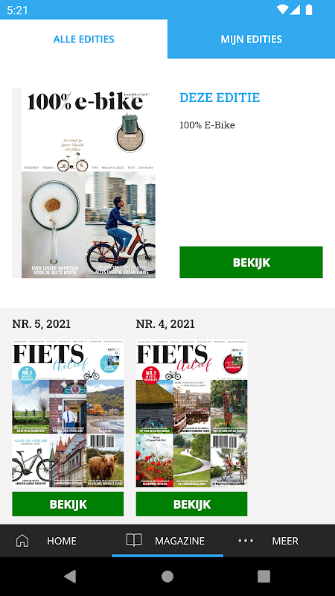Tap the Meer three-dots icon
Image resolution: width=335 pixels, height=596 pixels.
click(x=246, y=541)
